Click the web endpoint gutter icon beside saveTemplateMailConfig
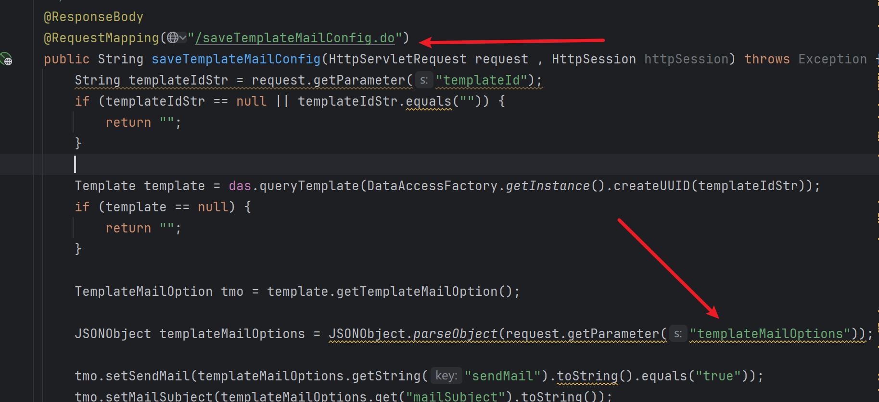 [6, 59]
